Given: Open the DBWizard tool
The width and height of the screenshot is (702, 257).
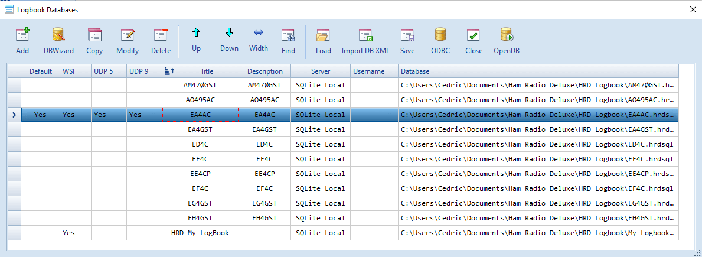Looking at the screenshot, I should 58,35.
